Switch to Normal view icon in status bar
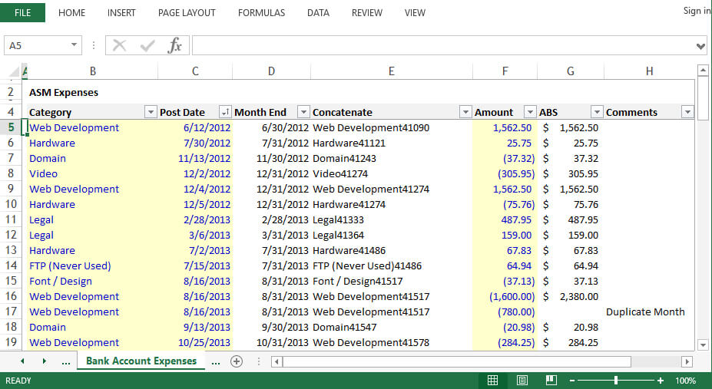 pyautogui.click(x=492, y=381)
